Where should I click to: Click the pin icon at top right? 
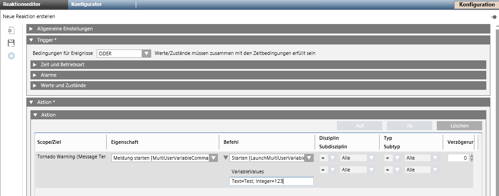tap(494, 17)
